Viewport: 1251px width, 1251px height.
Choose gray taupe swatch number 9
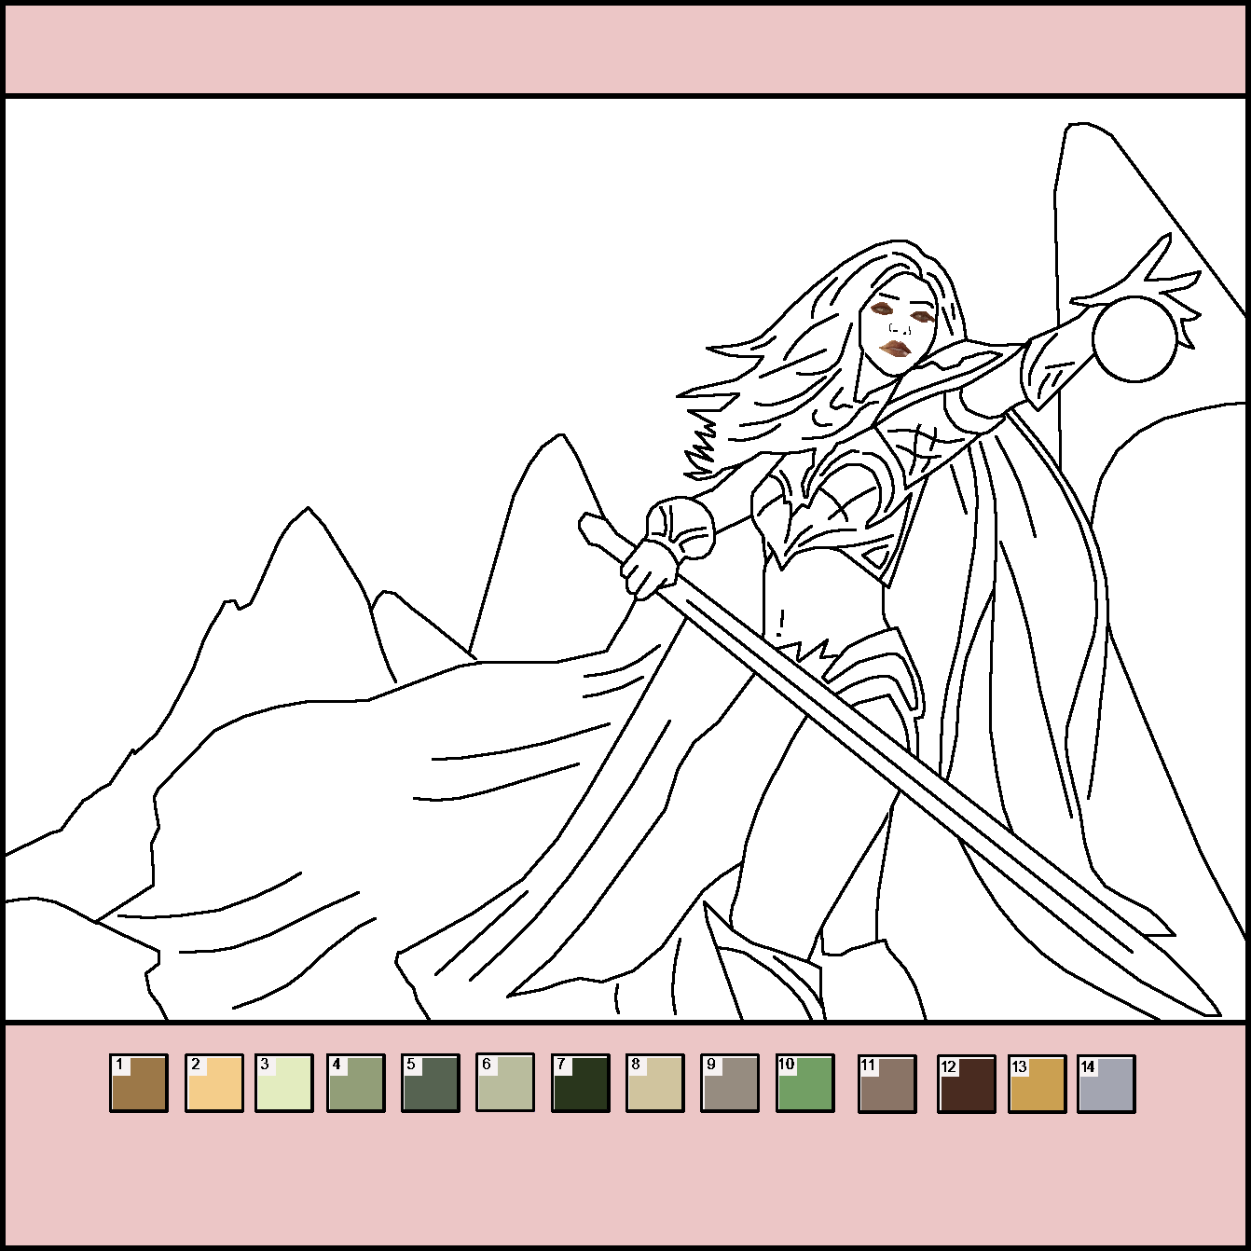(730, 1083)
